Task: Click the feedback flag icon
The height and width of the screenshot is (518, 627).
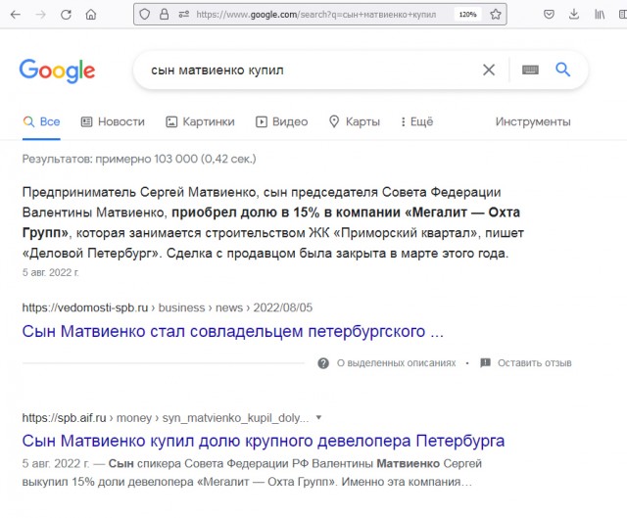Action: point(485,363)
